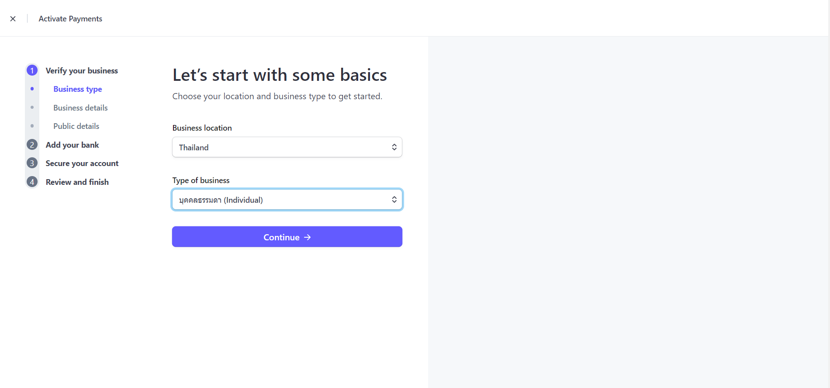Jump to Add your bank
Image resolution: width=830 pixels, height=388 pixels.
(x=73, y=145)
